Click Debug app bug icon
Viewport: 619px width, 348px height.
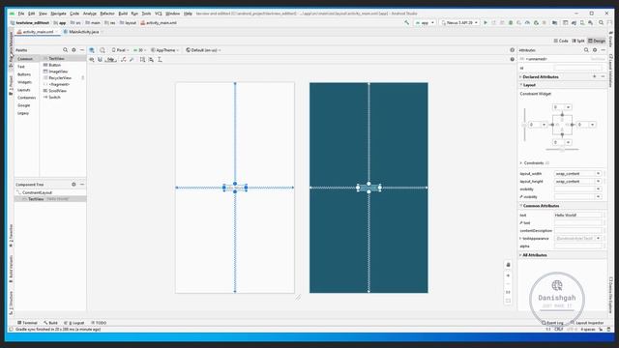click(511, 23)
